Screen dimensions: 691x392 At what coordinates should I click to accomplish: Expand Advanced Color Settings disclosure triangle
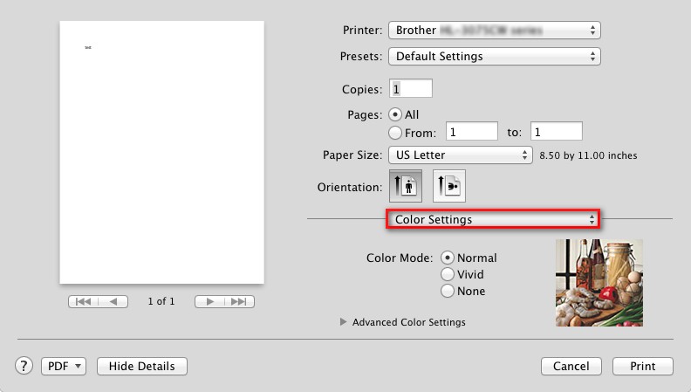tap(344, 322)
